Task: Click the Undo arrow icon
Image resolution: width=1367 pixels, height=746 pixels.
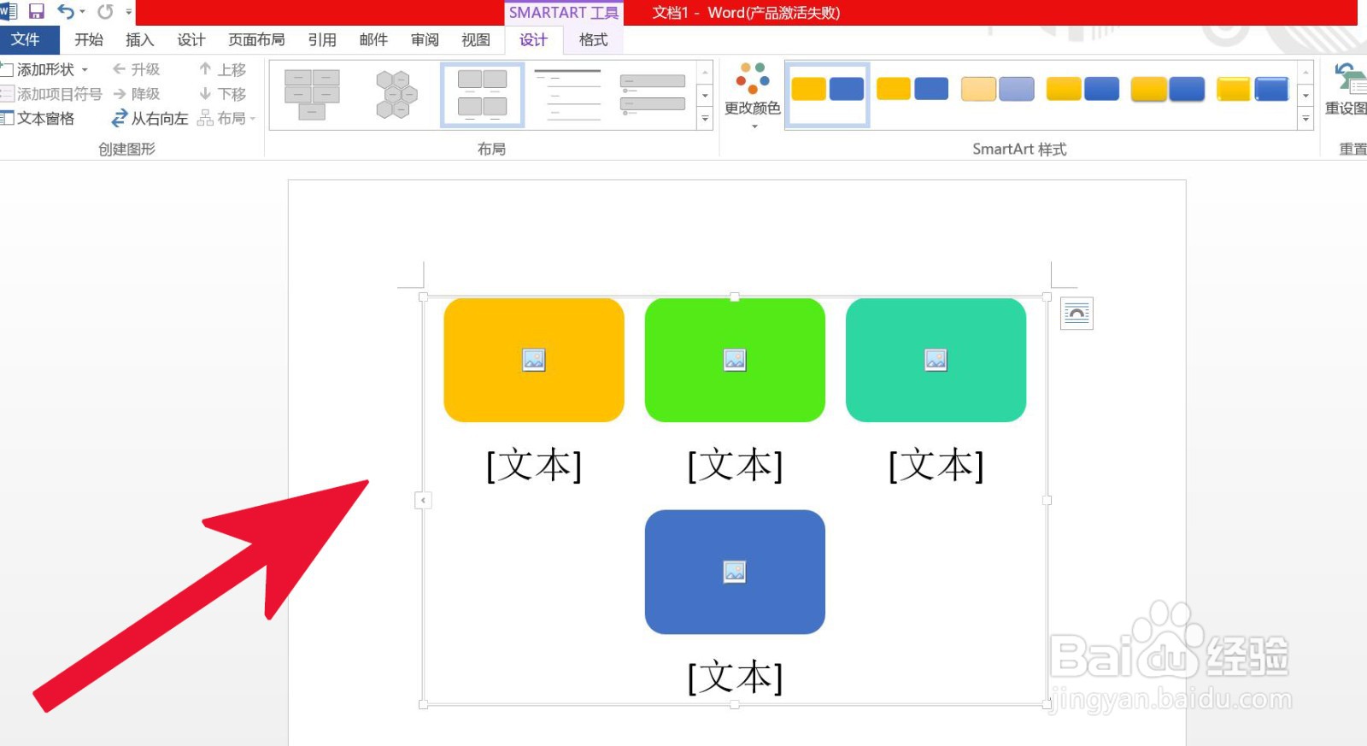Action: (x=66, y=12)
